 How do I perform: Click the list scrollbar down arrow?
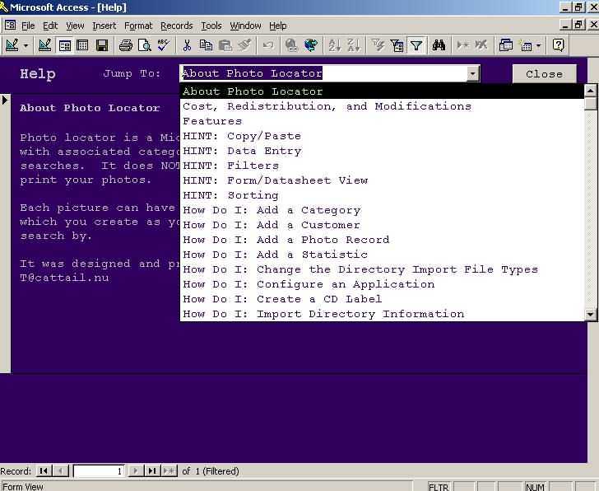click(x=590, y=314)
